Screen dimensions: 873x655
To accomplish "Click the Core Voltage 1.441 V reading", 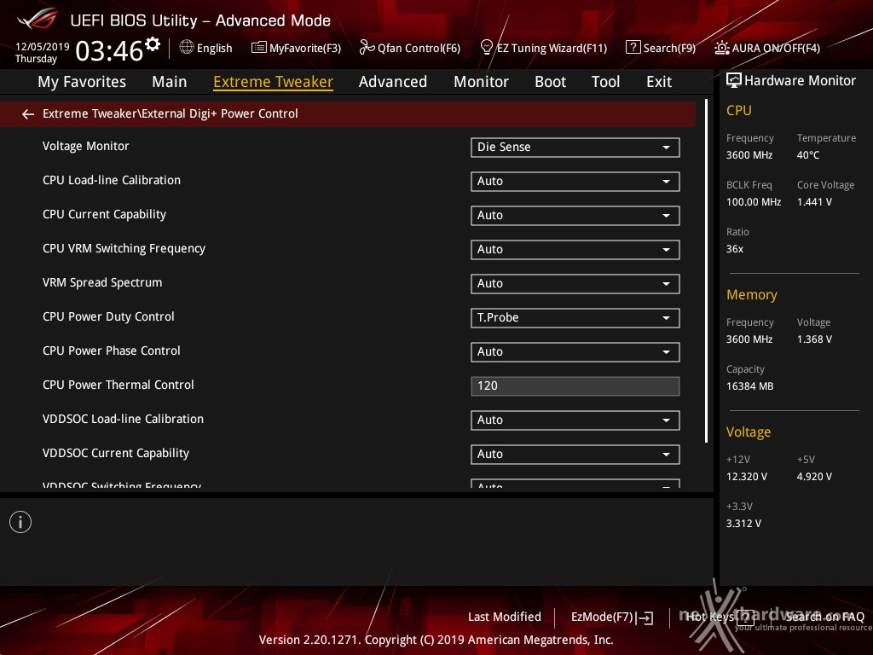I will click(x=814, y=202).
